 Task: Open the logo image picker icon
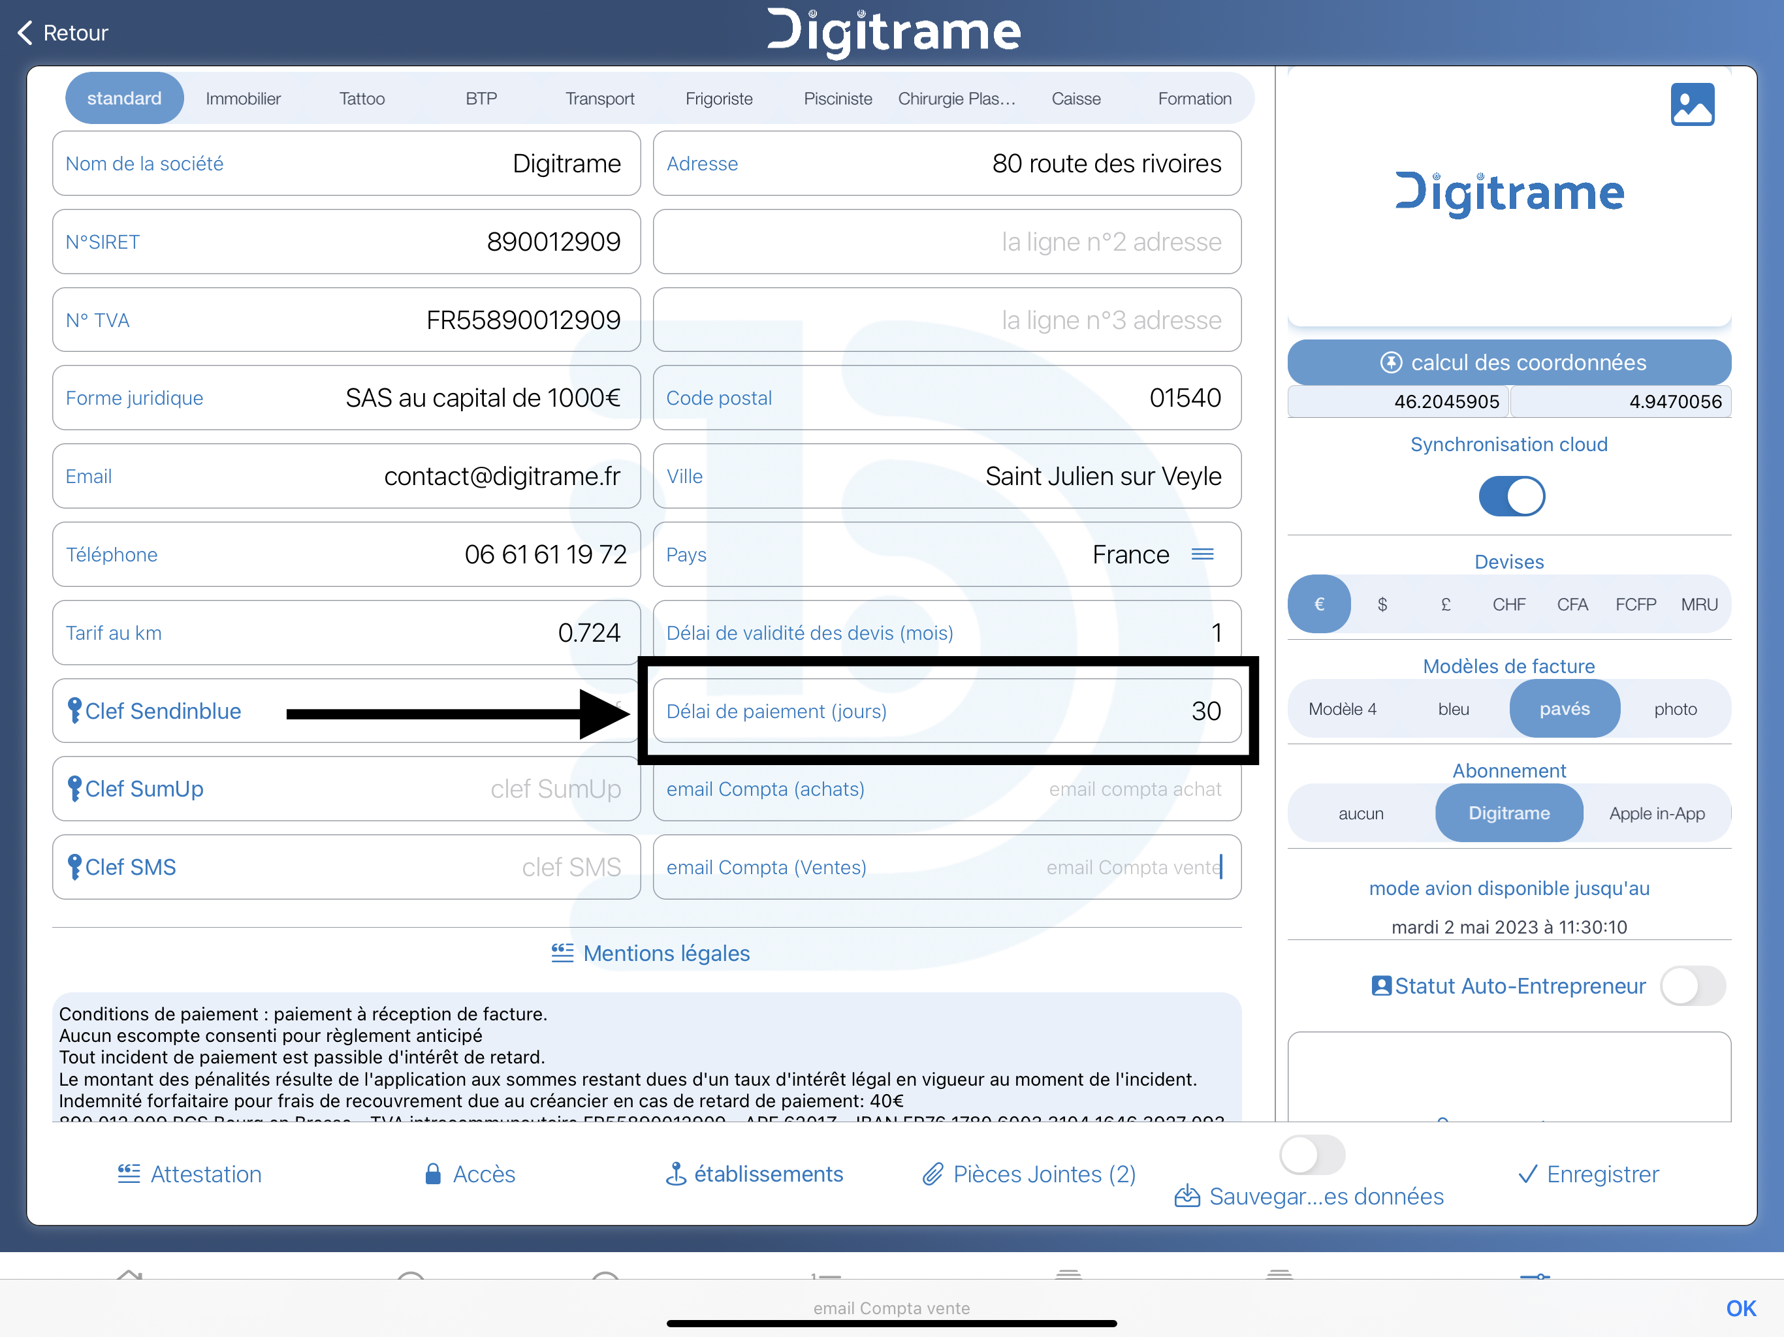(1692, 105)
